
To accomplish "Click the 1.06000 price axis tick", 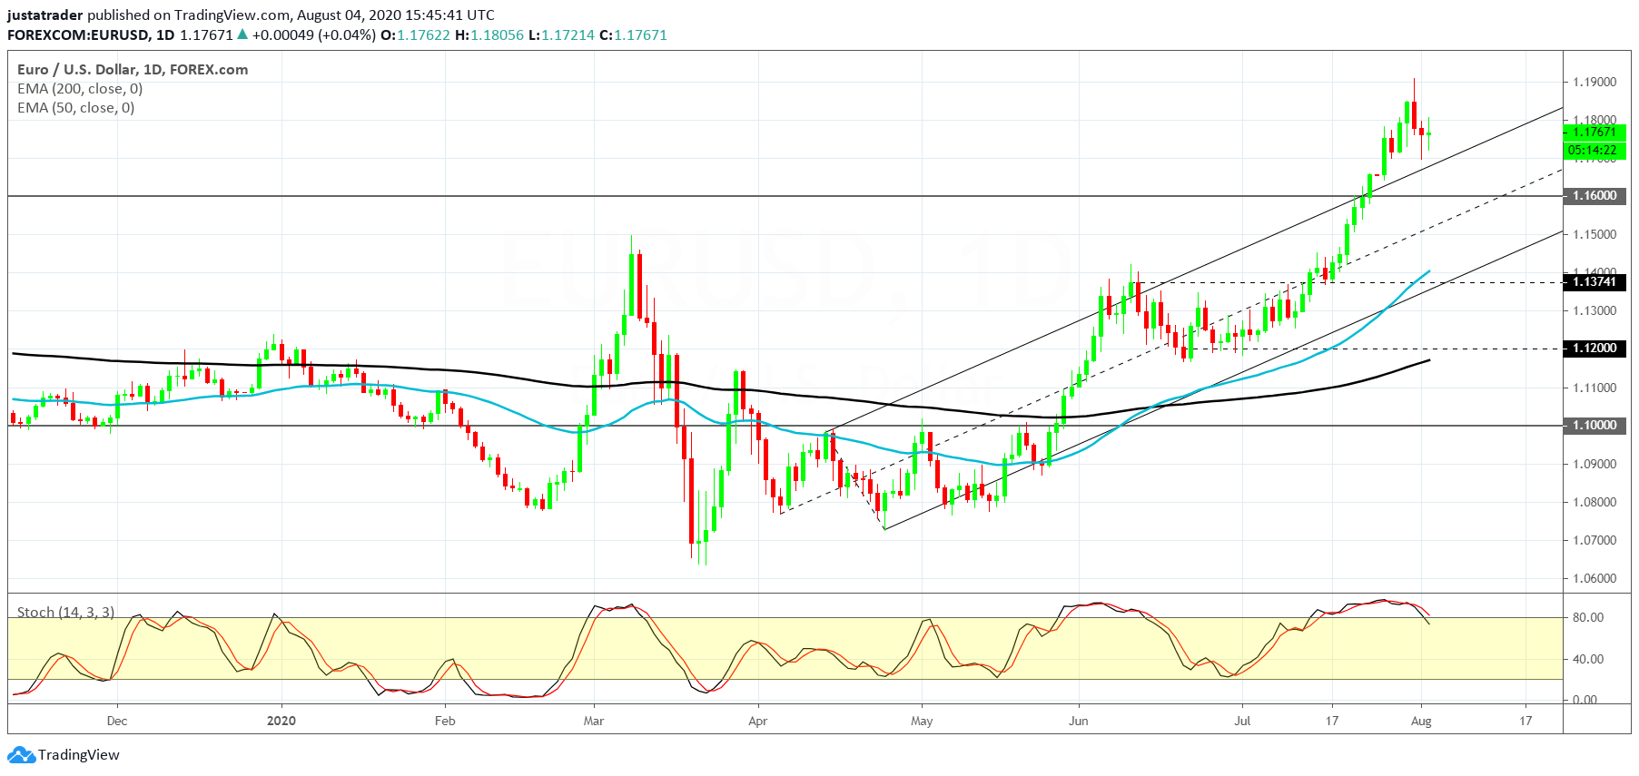I will click(x=1595, y=578).
